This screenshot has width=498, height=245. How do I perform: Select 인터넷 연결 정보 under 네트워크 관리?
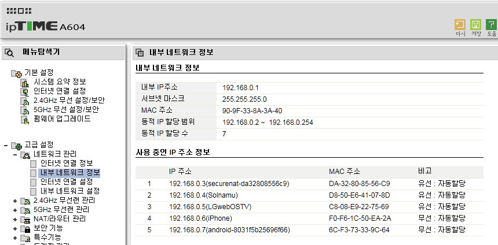67,164
